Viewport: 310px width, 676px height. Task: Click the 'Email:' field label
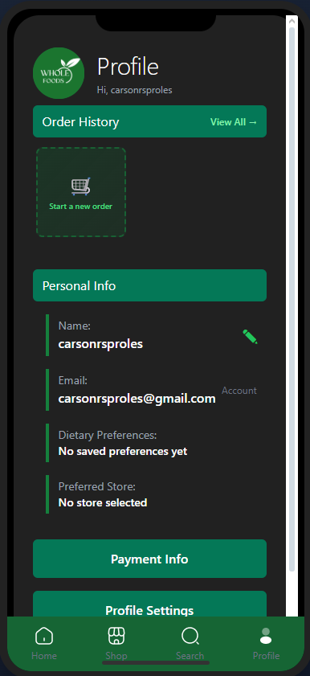(73, 381)
